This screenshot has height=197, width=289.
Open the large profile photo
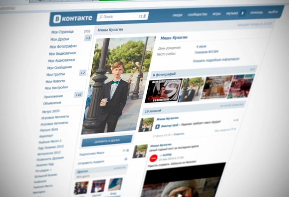coord(118,85)
